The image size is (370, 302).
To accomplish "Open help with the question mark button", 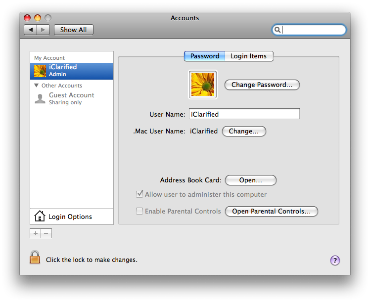I will (335, 260).
